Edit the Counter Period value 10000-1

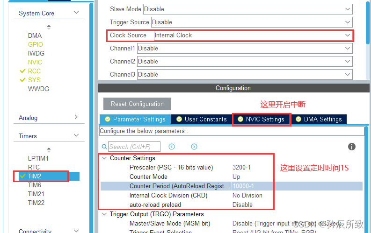(x=243, y=186)
